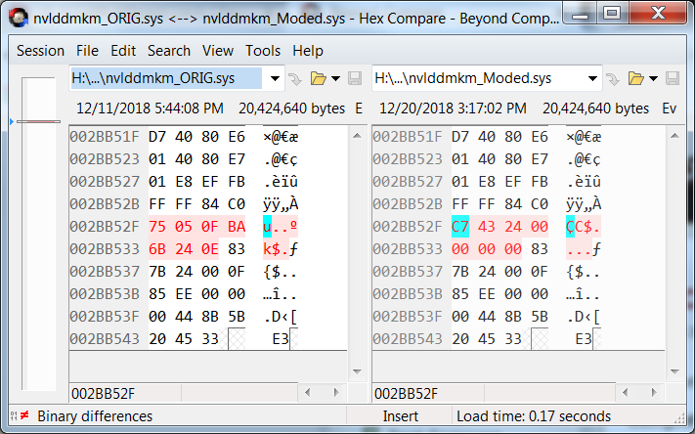Click right file date 12/20/2018 3:17:02 PM
Image resolution: width=695 pixels, height=434 pixels.
pyautogui.click(x=453, y=108)
